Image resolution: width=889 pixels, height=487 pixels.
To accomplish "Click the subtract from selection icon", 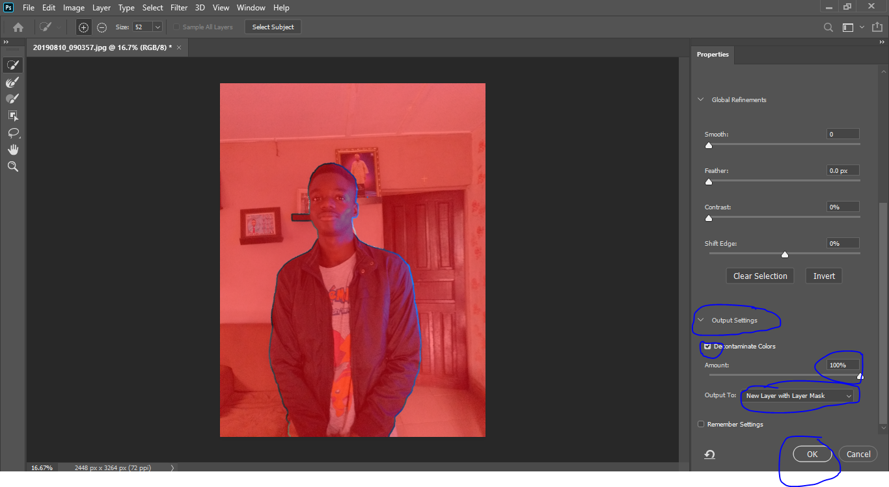I will click(x=102, y=27).
